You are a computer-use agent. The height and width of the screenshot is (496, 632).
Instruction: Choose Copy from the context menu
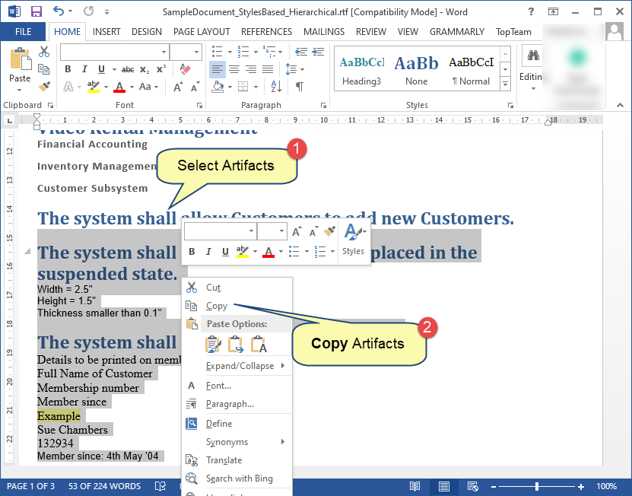pos(217,306)
